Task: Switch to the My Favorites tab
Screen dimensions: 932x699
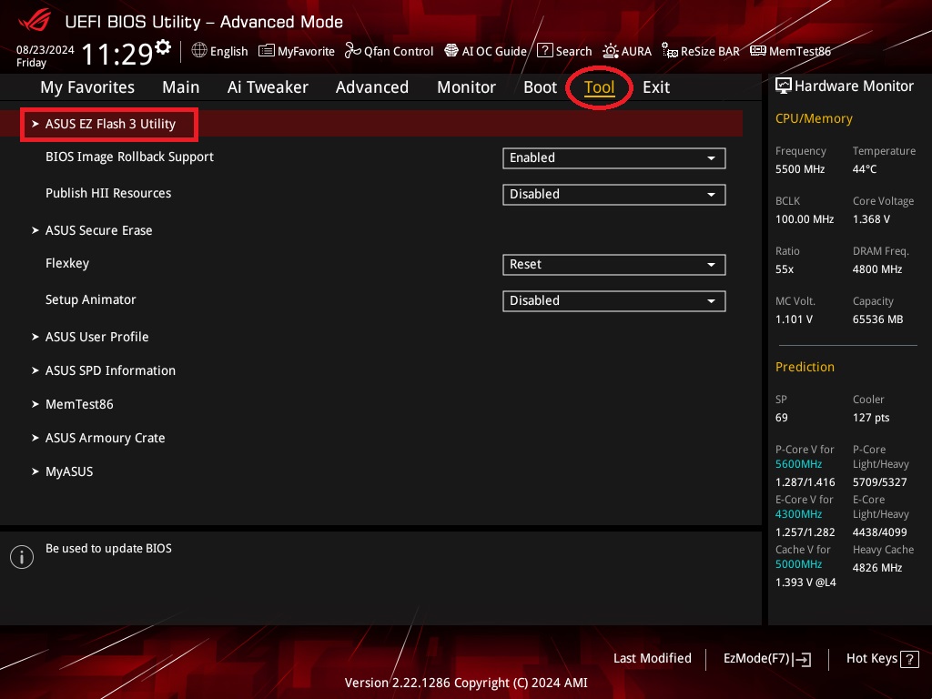Action: (x=87, y=87)
